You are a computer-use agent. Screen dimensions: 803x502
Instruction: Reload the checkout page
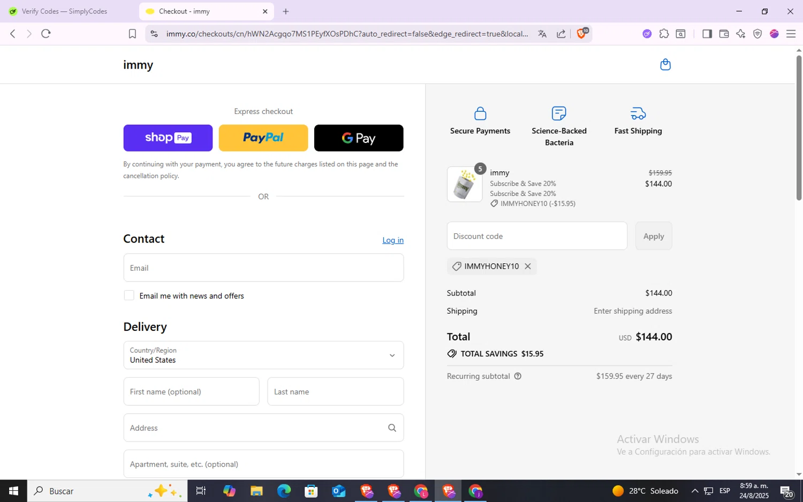click(46, 34)
